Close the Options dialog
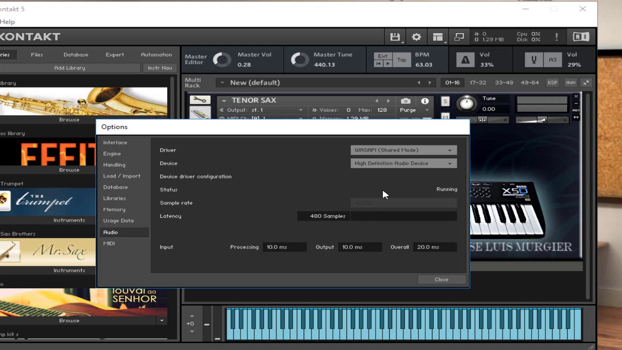 point(441,280)
